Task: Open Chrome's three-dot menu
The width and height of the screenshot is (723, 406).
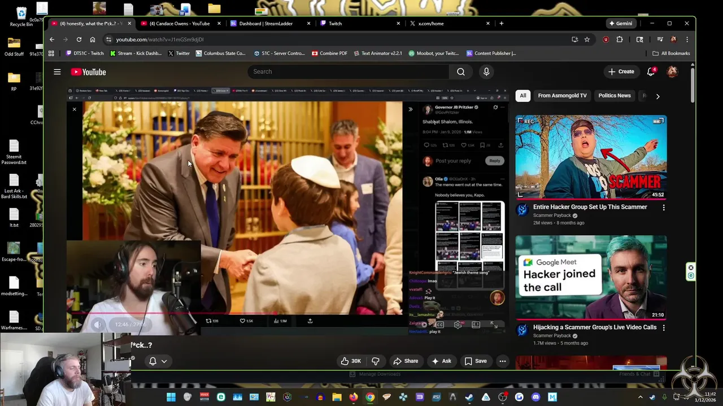Action: tap(687, 39)
